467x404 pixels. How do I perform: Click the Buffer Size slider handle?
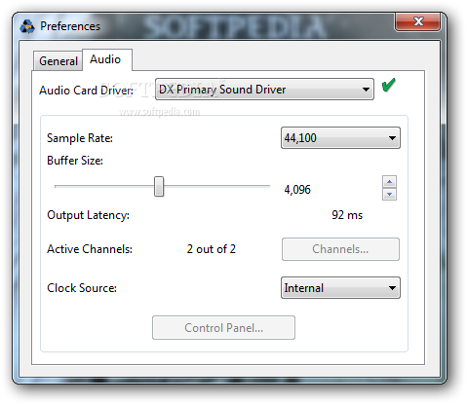[x=159, y=187]
